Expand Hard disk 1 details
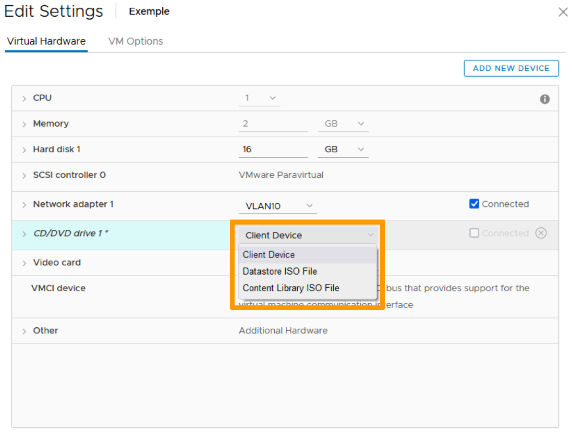 24,150
